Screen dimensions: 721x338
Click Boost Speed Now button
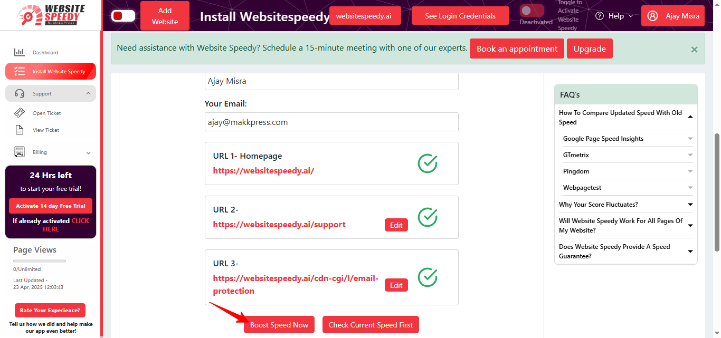[279, 325]
